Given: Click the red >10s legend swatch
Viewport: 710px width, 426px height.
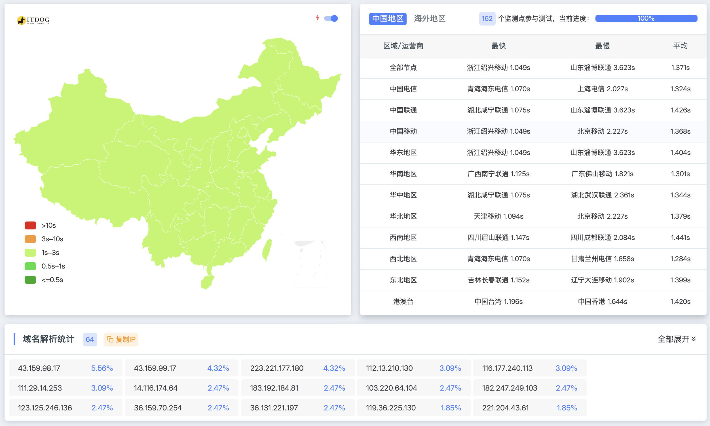Looking at the screenshot, I should pyautogui.click(x=30, y=225).
